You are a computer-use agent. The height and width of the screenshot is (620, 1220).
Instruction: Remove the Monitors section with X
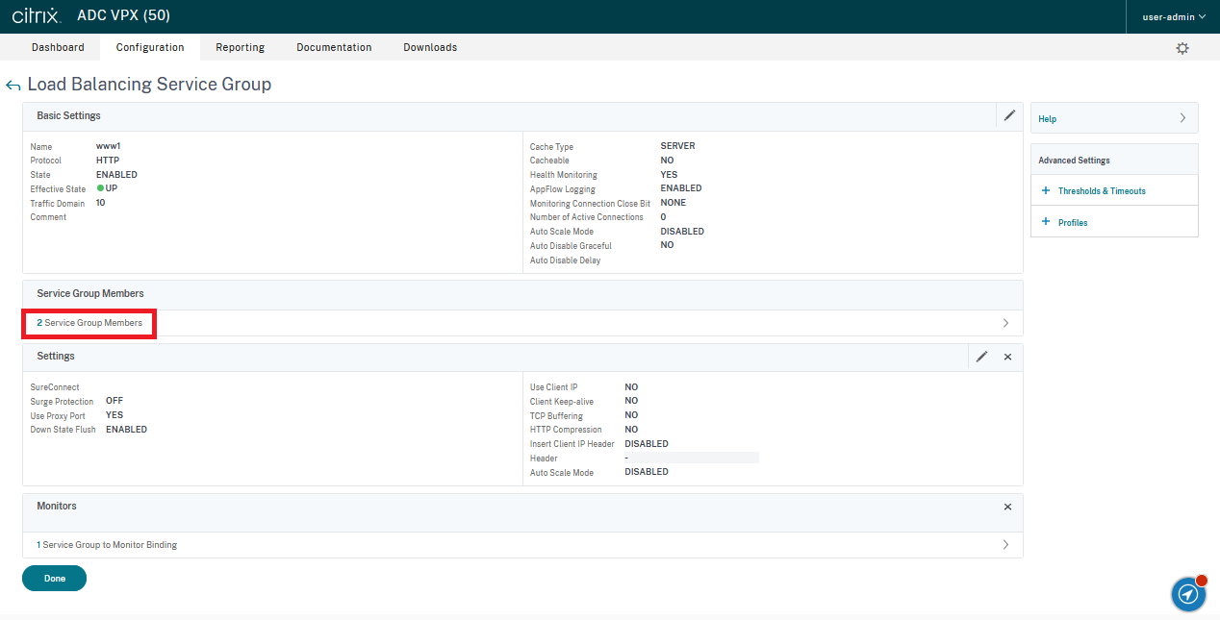(x=1007, y=507)
